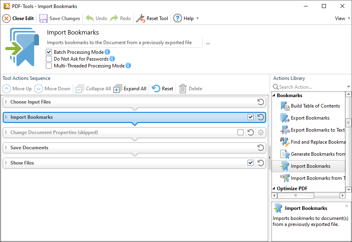Click the Undo arrow icon

(90, 18)
